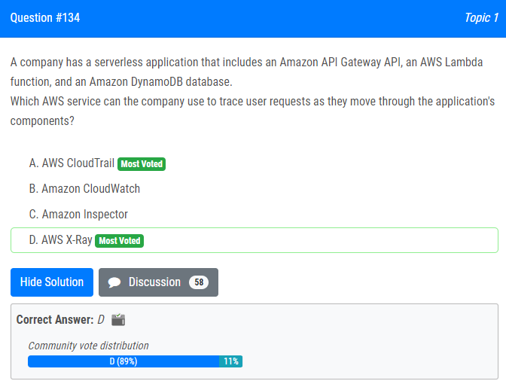Click the Most Voted badge next to X-Ray
The width and height of the screenshot is (506, 381).
click(120, 241)
